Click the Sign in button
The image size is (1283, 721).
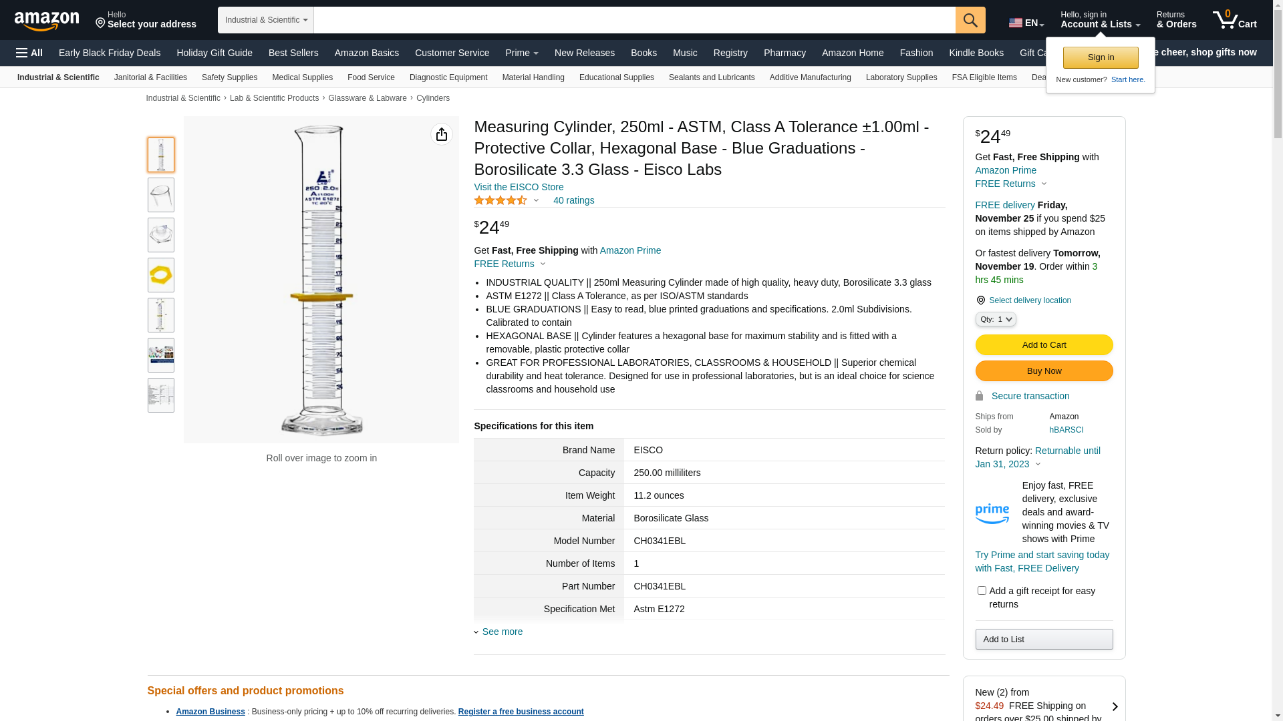pos(1101,57)
